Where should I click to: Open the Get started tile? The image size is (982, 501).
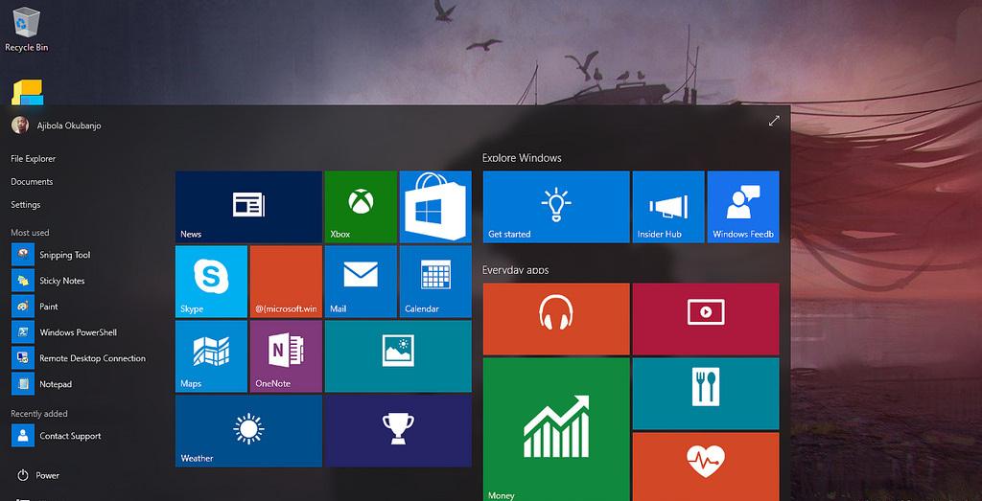click(556, 206)
